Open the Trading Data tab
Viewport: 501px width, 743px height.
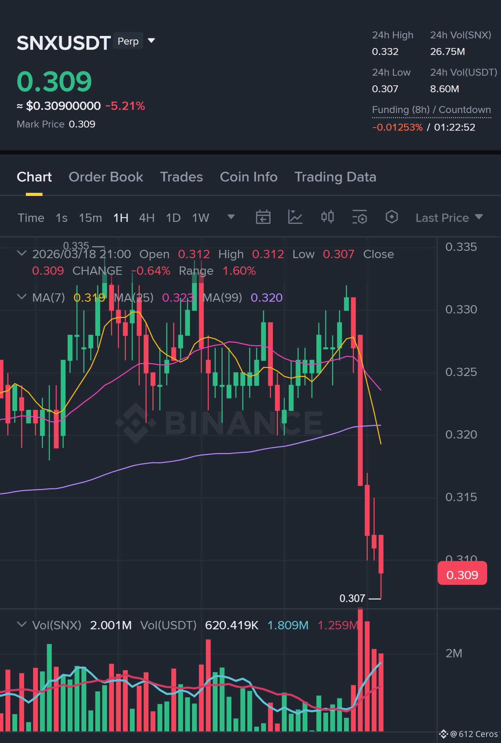tap(335, 177)
